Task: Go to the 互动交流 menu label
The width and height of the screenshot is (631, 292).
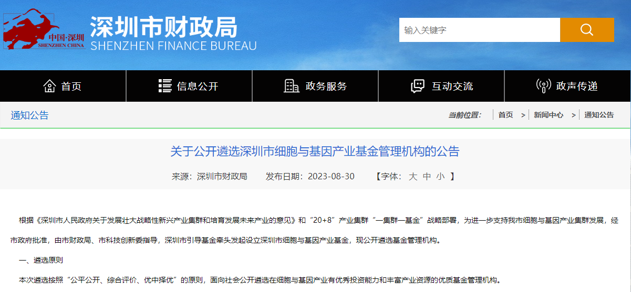Action: tap(452, 86)
